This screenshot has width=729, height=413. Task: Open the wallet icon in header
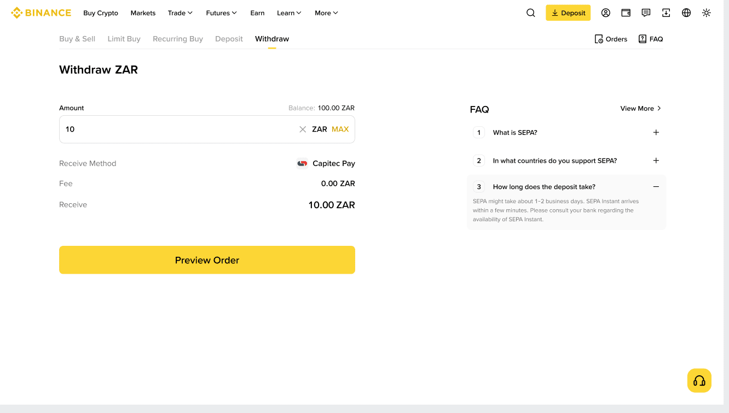coord(626,13)
